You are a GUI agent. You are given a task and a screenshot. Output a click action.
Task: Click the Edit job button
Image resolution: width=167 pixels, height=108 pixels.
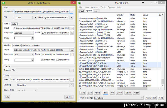pos(106,93)
